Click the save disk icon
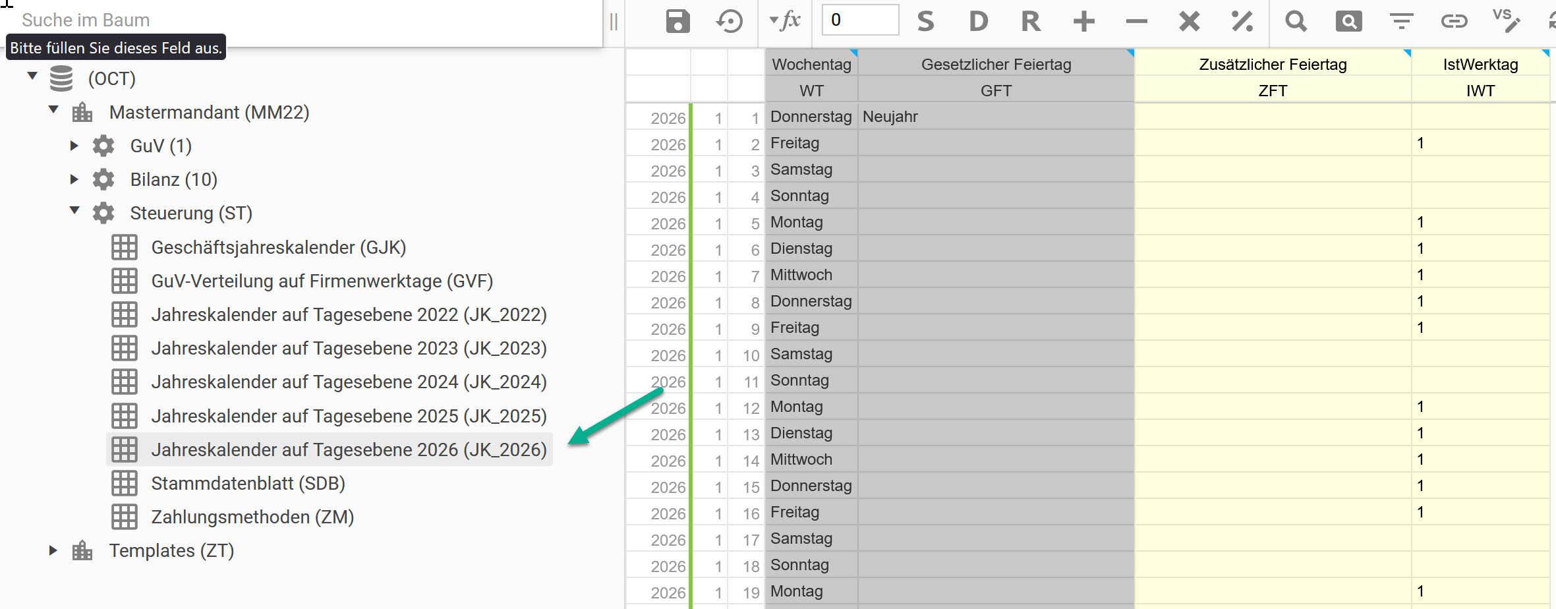Viewport: 1556px width, 609px height. [x=677, y=21]
